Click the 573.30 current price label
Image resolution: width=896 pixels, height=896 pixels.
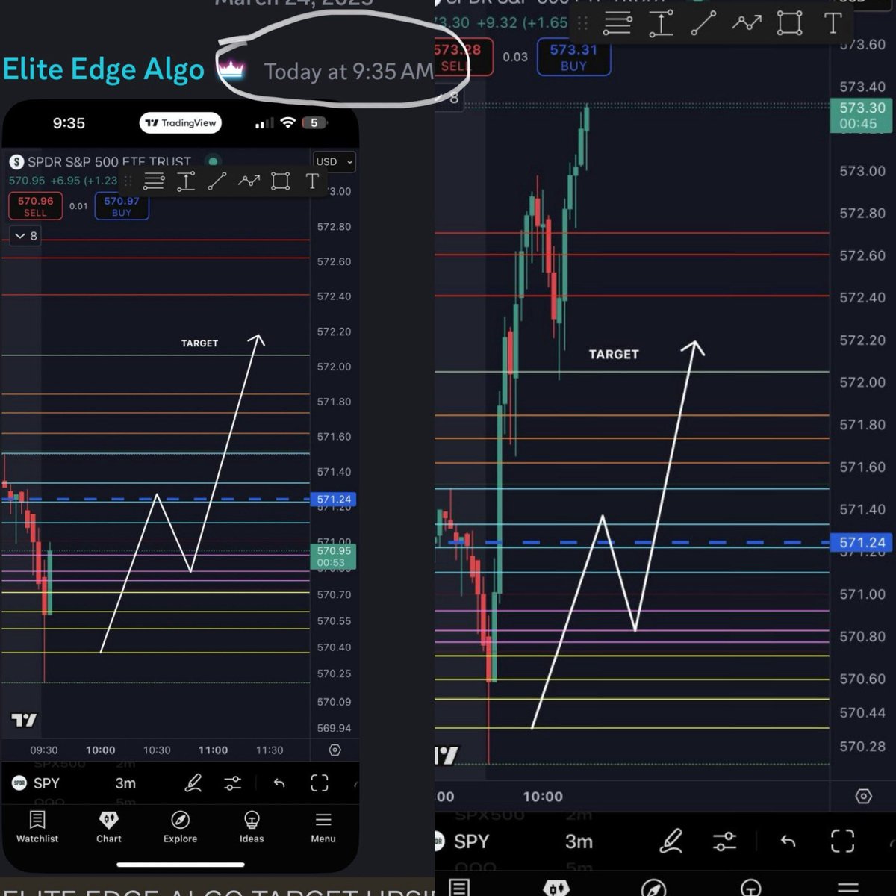click(862, 116)
